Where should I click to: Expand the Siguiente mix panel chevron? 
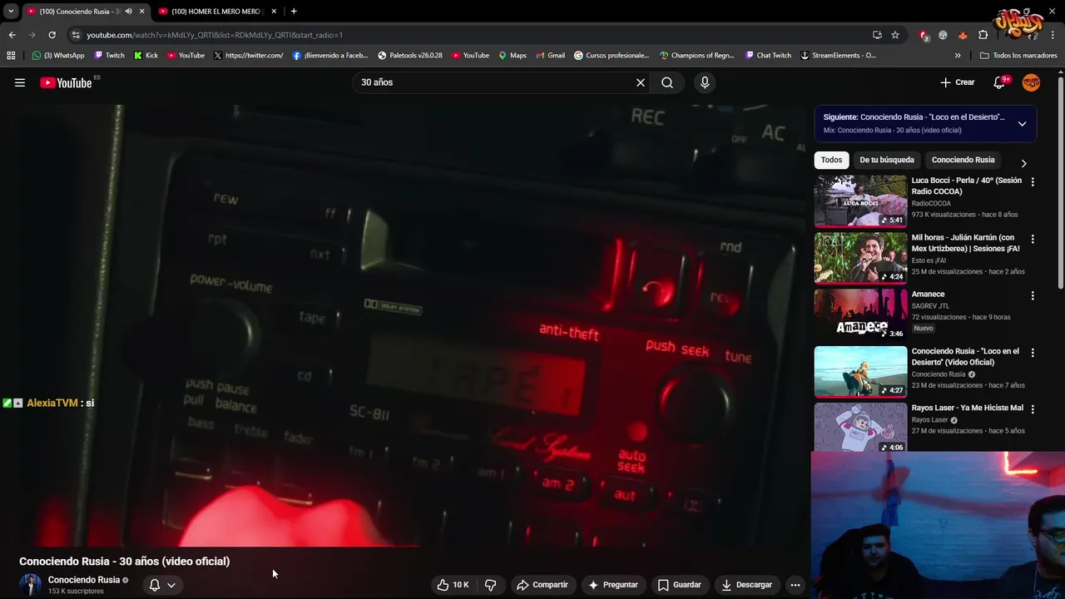click(x=1022, y=123)
